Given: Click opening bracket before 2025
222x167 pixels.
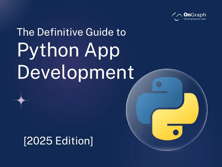Looking at the screenshot, I should pos(25,141).
